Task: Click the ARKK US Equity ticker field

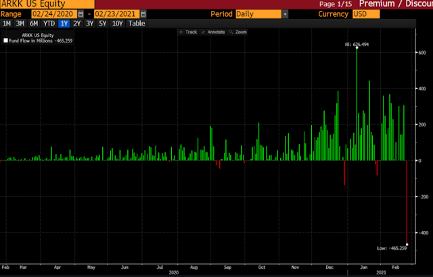Action: tap(47, 4)
